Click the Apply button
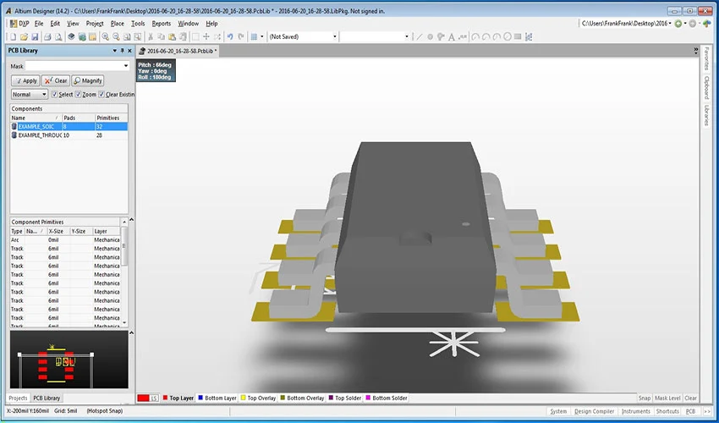Screen dimensions: 719x423 (x=25, y=80)
